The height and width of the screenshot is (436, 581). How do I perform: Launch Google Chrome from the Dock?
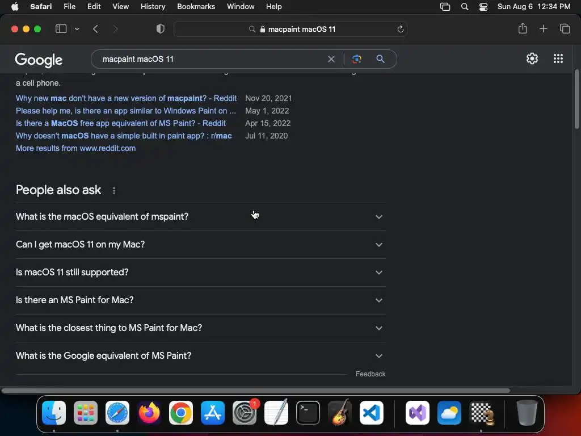click(181, 412)
